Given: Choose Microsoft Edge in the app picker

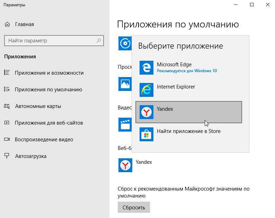Looking at the screenshot, I should click(x=189, y=68).
